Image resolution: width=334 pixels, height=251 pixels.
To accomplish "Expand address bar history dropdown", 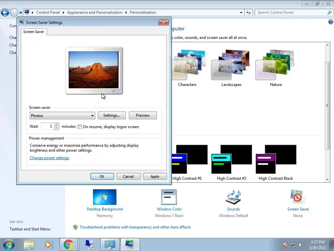I will coord(241,13).
